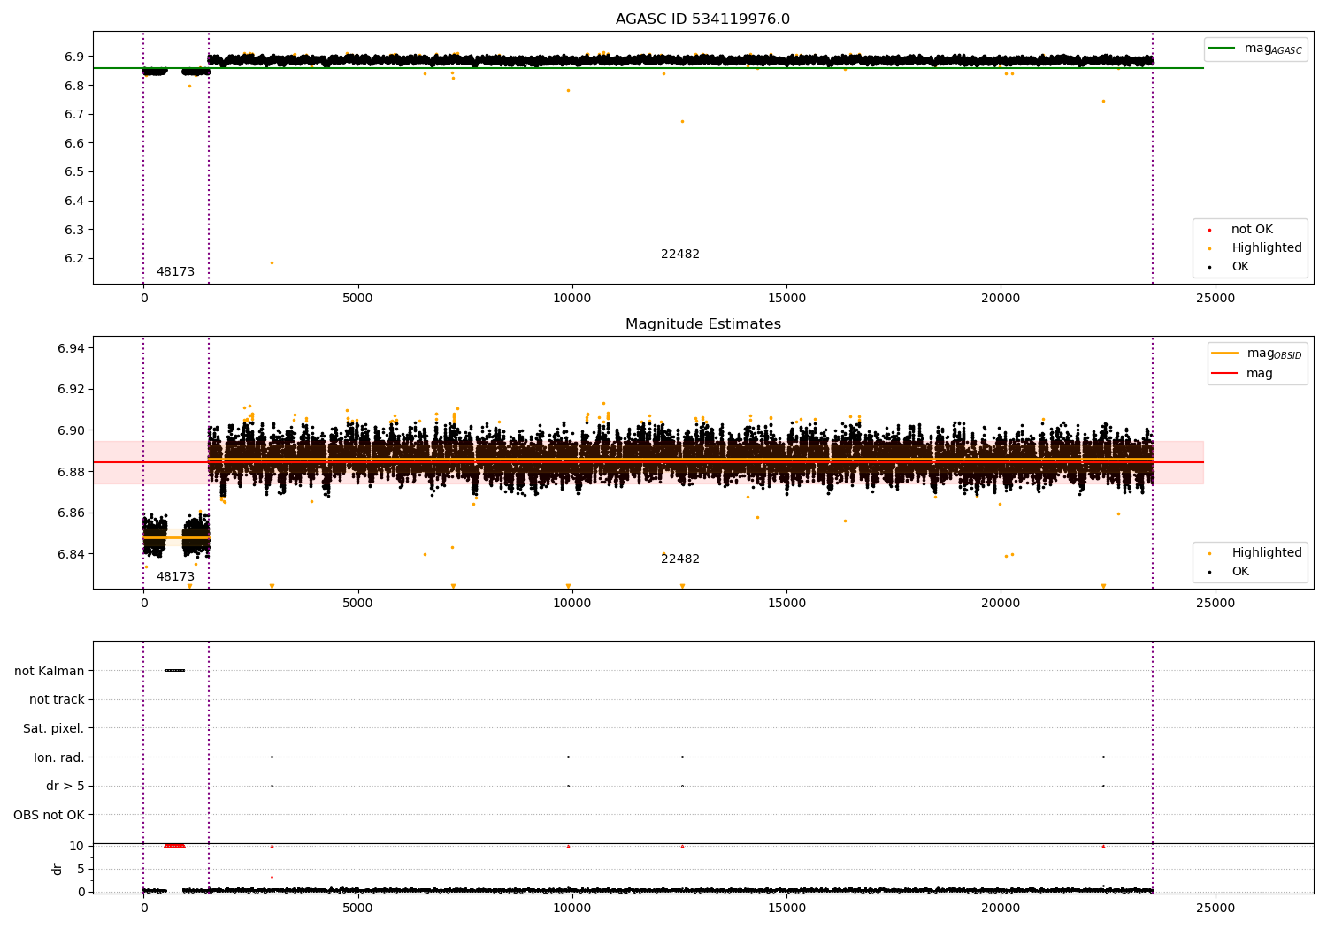Click the lowest orange outlier near 6.18
Viewport: 1327px width, 928px height.
(x=272, y=262)
